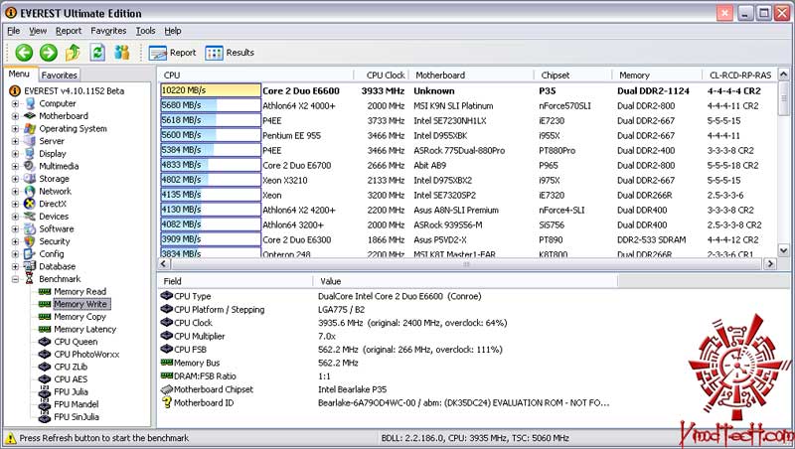The width and height of the screenshot is (795, 449).
Task: Click the EVEREST v4.10.1152 Beta root icon
Action: [x=15, y=90]
